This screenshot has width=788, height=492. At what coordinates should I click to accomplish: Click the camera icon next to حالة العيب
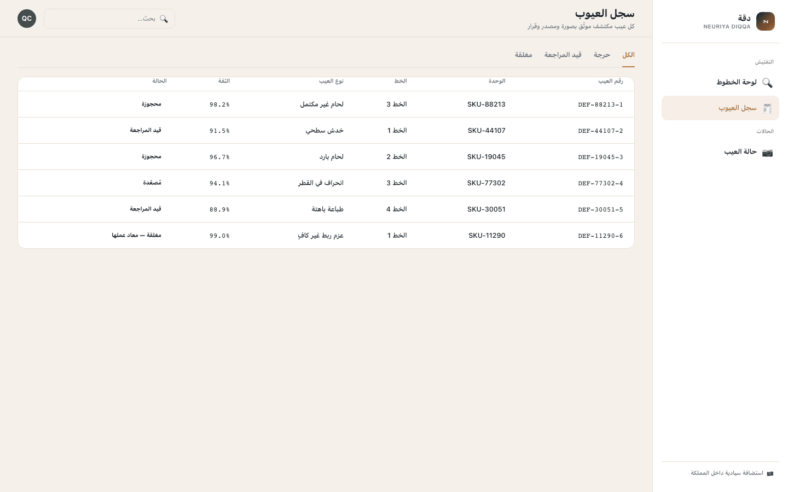pos(767,152)
